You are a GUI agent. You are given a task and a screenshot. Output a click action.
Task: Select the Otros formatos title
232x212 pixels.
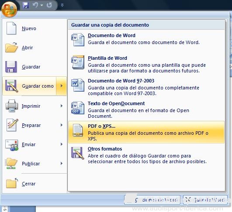coord(105,149)
